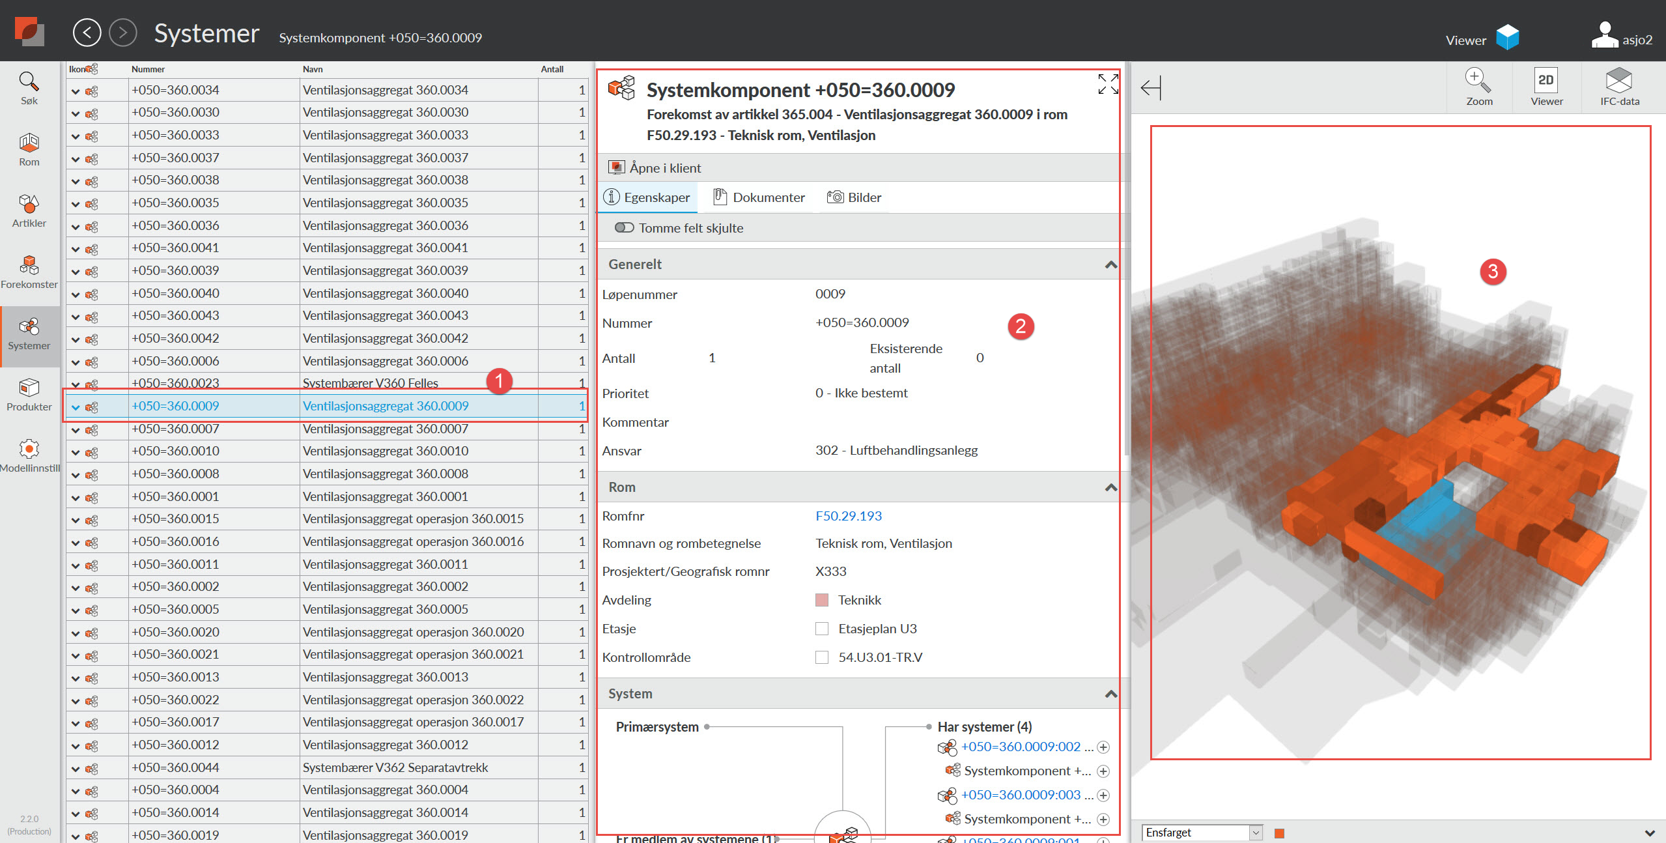Open the Søk search panel
The height and width of the screenshot is (843, 1666).
[29, 88]
